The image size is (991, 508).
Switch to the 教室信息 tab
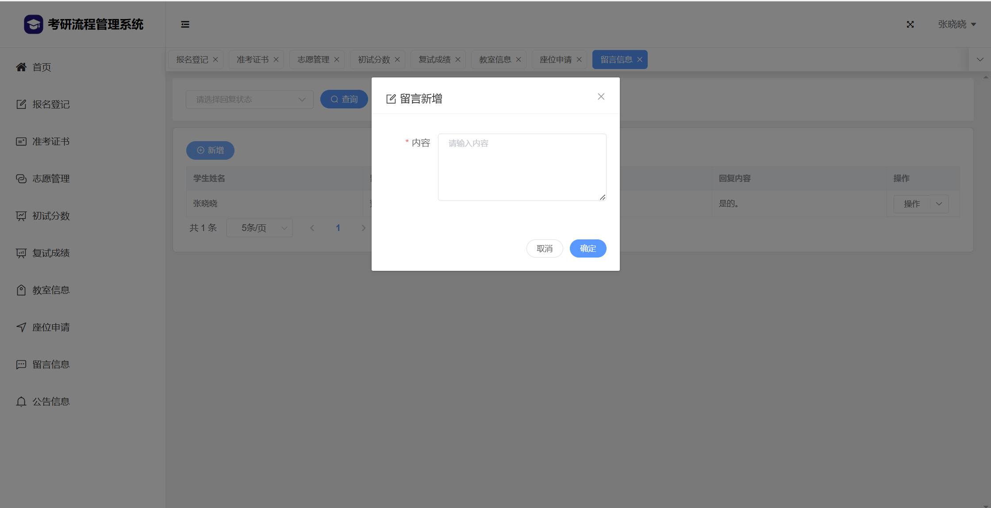pos(495,60)
